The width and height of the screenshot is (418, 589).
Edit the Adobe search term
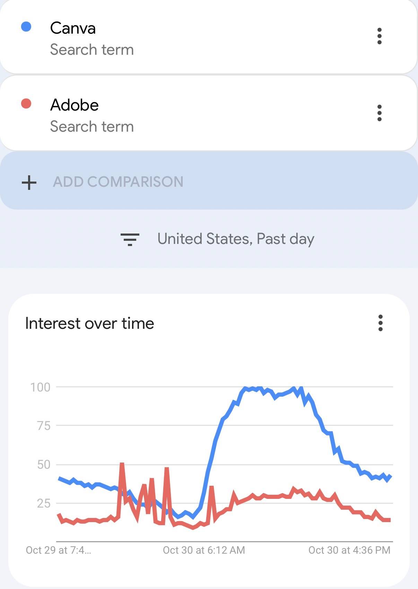(x=75, y=105)
